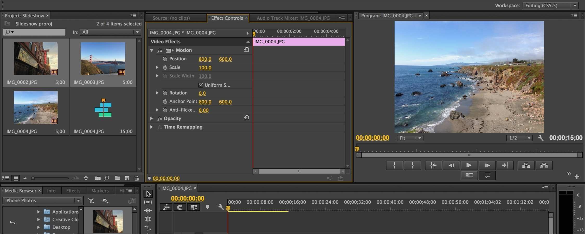Click the trash icon in Project panel
Screen dimensions: 585x234
coord(137,178)
